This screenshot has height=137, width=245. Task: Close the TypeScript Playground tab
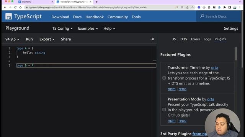pyautogui.click(x=90, y=2)
